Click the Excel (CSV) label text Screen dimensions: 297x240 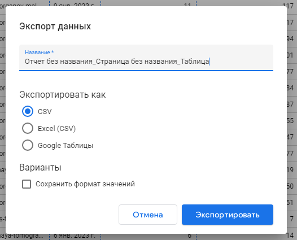coord(57,129)
